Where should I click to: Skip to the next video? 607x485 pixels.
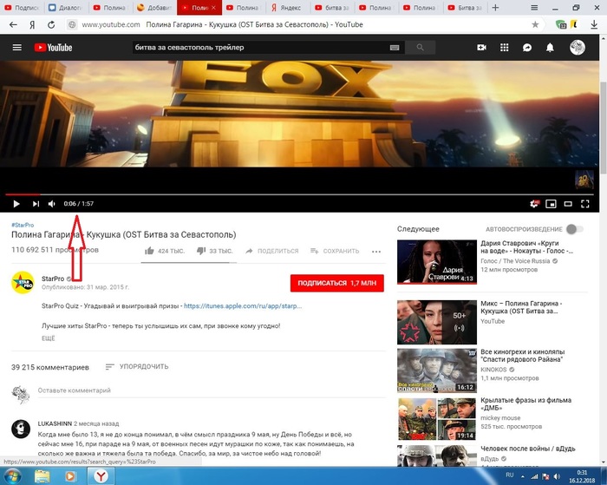36,204
